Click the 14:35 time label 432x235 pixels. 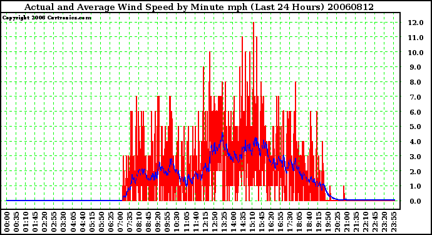point(243,222)
